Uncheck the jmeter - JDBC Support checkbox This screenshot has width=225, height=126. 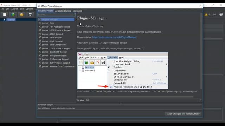[x=40, y=34]
